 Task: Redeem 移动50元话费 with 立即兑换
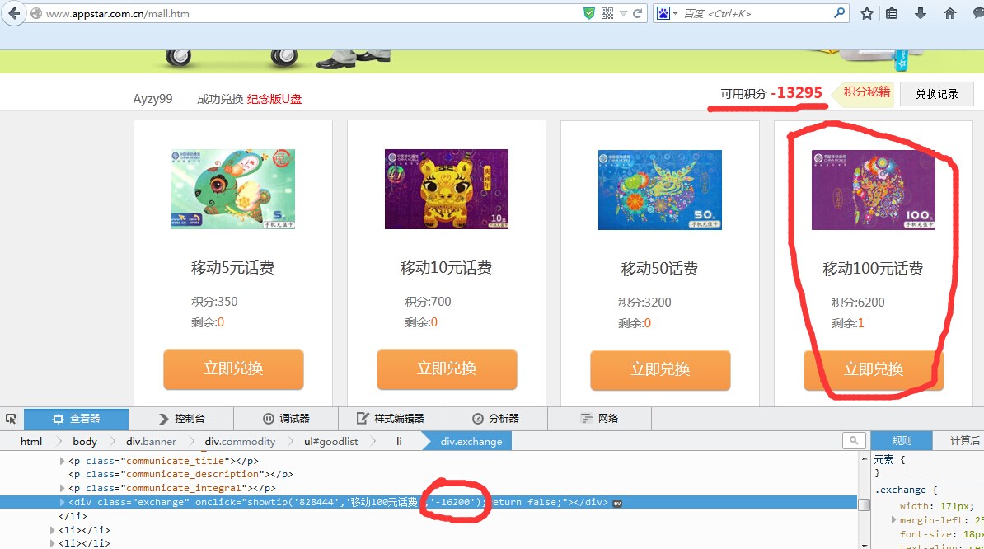(660, 369)
